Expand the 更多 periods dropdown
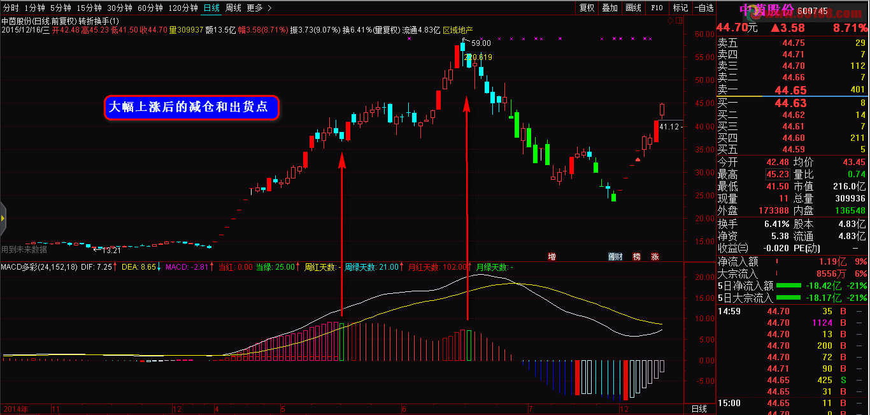 (x=259, y=8)
